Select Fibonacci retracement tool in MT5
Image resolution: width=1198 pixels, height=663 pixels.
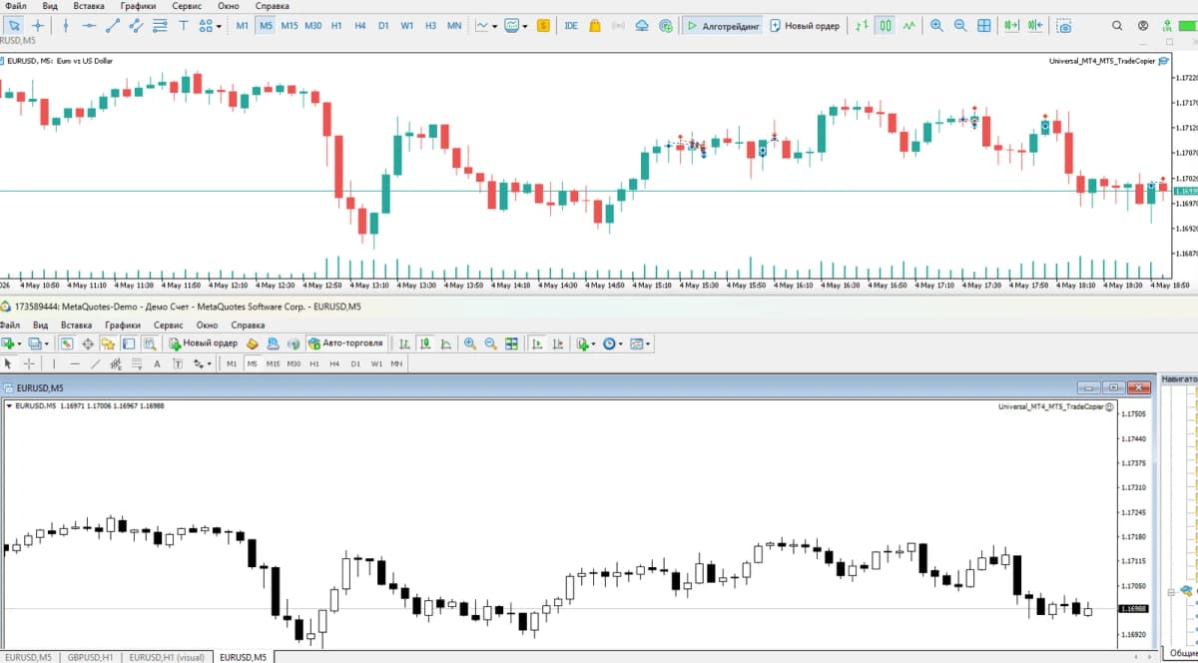point(160,25)
